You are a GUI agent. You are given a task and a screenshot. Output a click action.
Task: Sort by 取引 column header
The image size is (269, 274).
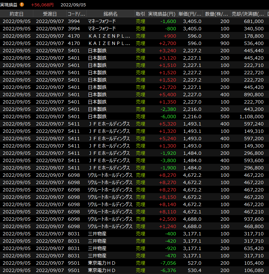click(x=140, y=14)
